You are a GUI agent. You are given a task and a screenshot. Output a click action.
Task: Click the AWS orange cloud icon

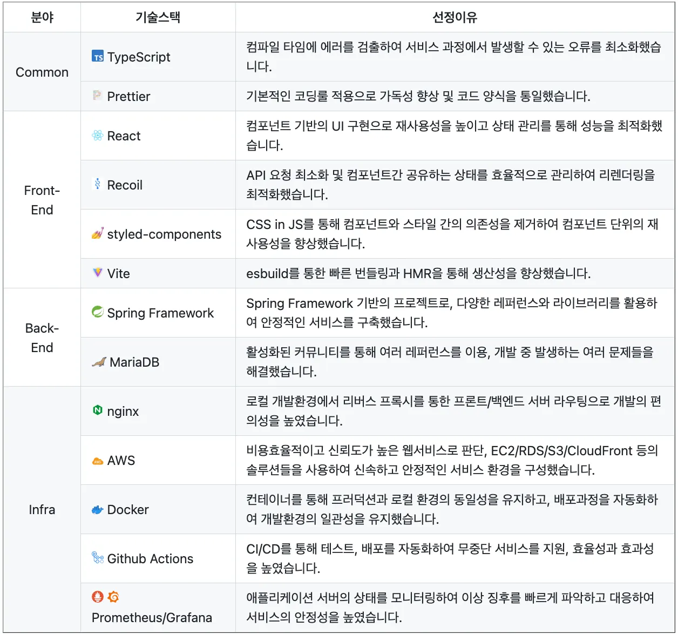[x=98, y=461]
